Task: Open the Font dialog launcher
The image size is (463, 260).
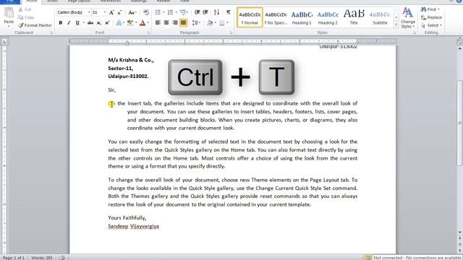Action: click(148, 32)
